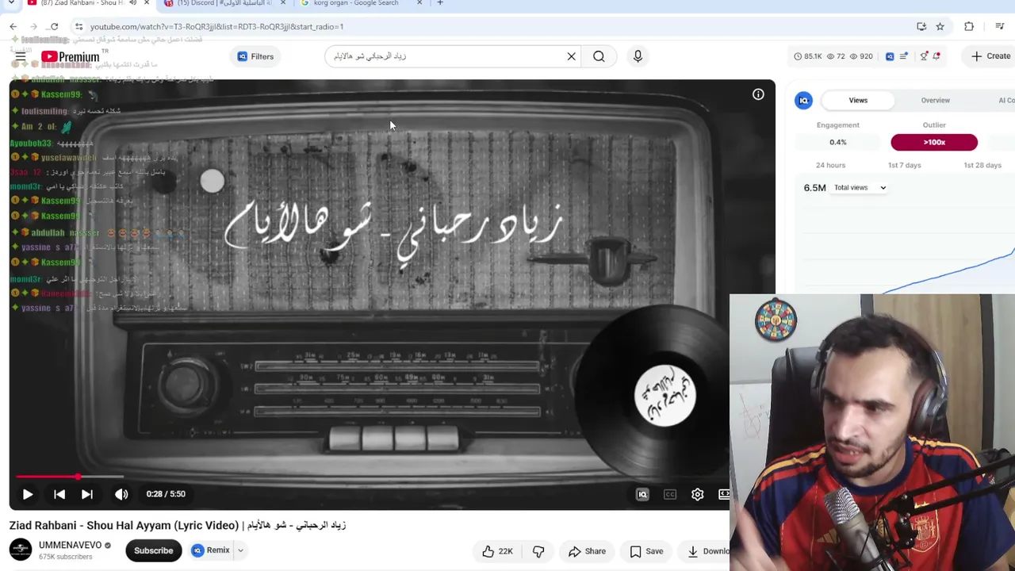The image size is (1015, 571).
Task: Click the vidIQ round logo in the panel
Action: click(803, 101)
